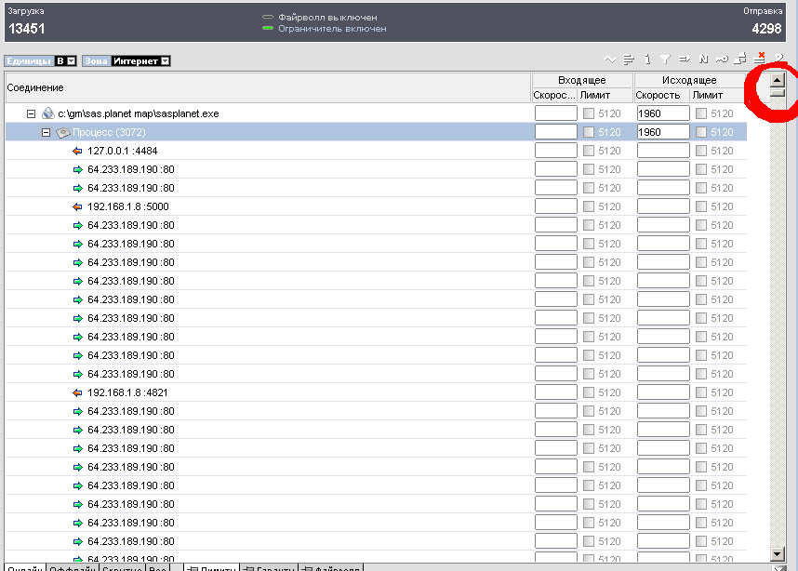Click the question mark help icon
Image resolution: width=798 pixels, height=571 pixels.
pyautogui.click(x=778, y=60)
